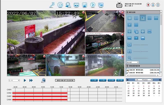The height and width of the screenshot is (105, 164).
Task: Click the red record button at top right
Action: (148, 5)
